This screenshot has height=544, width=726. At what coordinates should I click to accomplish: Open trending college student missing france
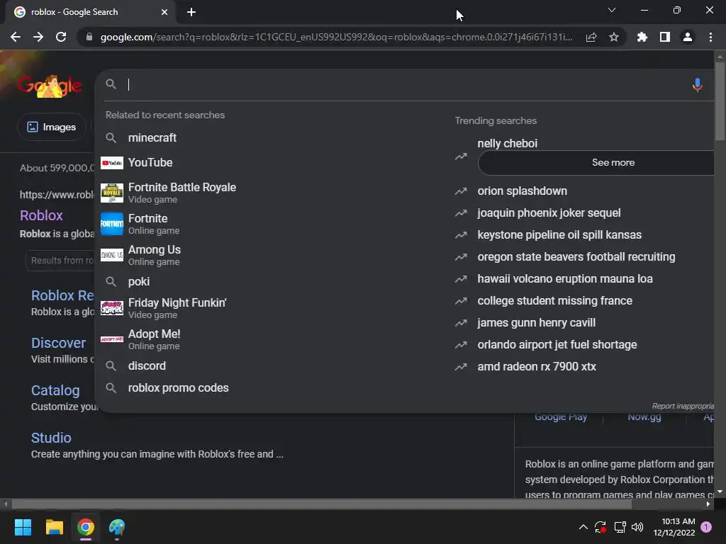click(x=554, y=300)
